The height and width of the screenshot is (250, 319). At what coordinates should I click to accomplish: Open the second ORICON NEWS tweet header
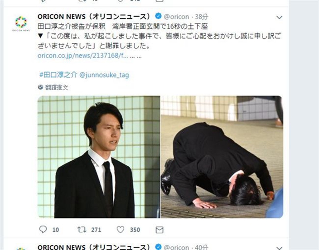click(x=94, y=247)
